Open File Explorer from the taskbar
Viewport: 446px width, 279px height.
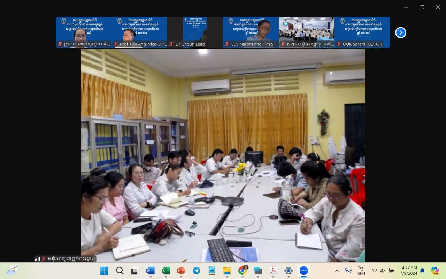click(227, 271)
